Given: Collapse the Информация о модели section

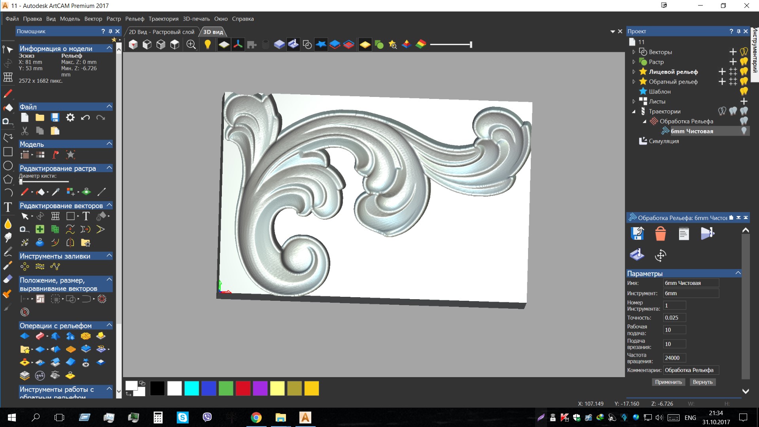Looking at the screenshot, I should point(109,48).
